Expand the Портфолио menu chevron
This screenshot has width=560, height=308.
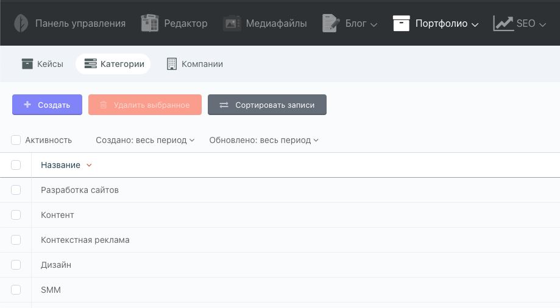[475, 24]
